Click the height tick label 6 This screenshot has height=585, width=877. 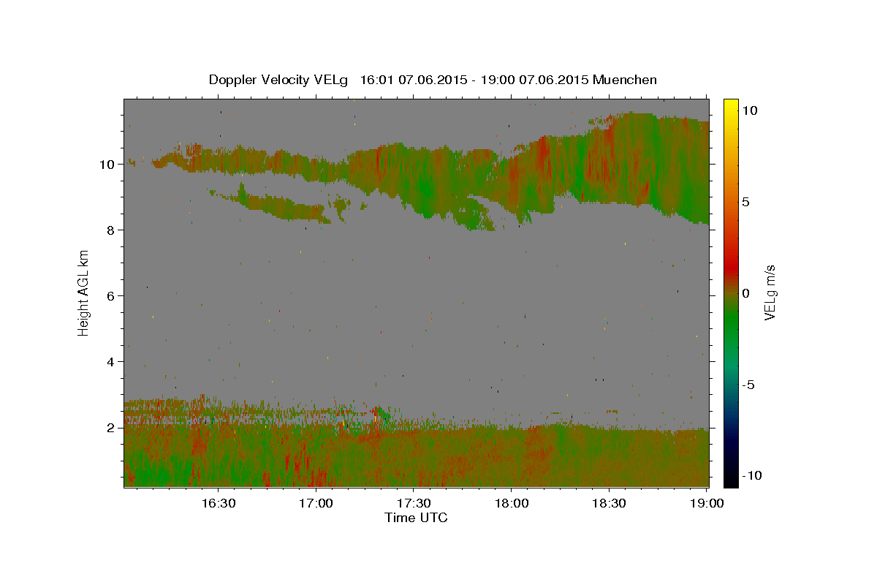[111, 296]
